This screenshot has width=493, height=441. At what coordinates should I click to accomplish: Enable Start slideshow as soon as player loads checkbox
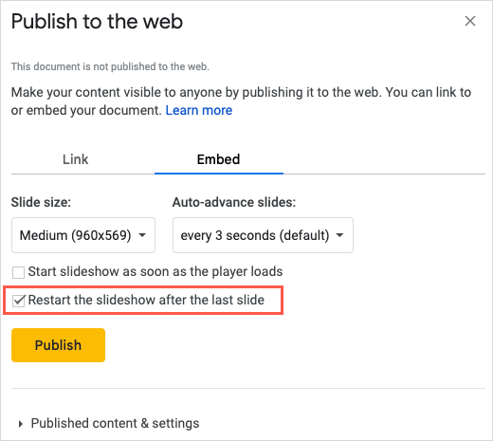click(18, 272)
